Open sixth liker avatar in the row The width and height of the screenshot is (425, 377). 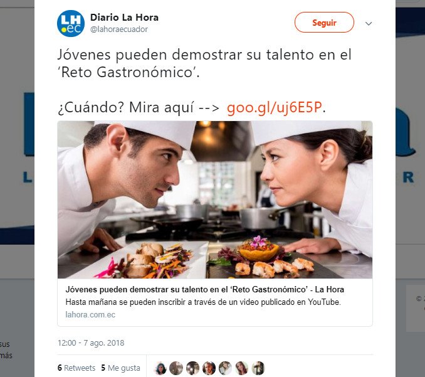[241, 368]
